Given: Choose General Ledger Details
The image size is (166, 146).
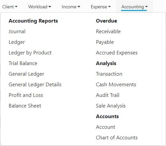Looking at the screenshot, I should [x=35, y=85].
